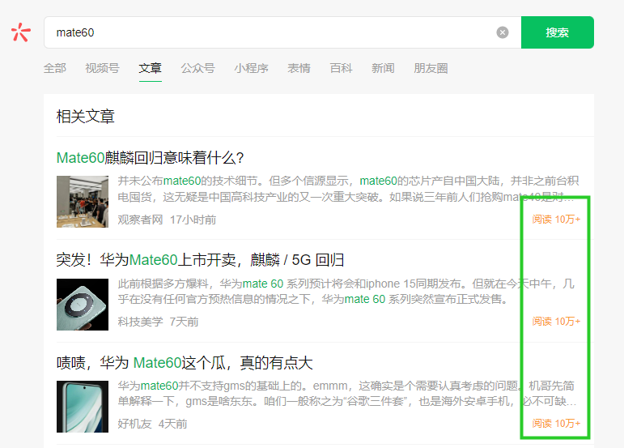Switch to the 百科 tab

pos(341,68)
